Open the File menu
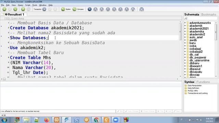 [x=2, y=5]
